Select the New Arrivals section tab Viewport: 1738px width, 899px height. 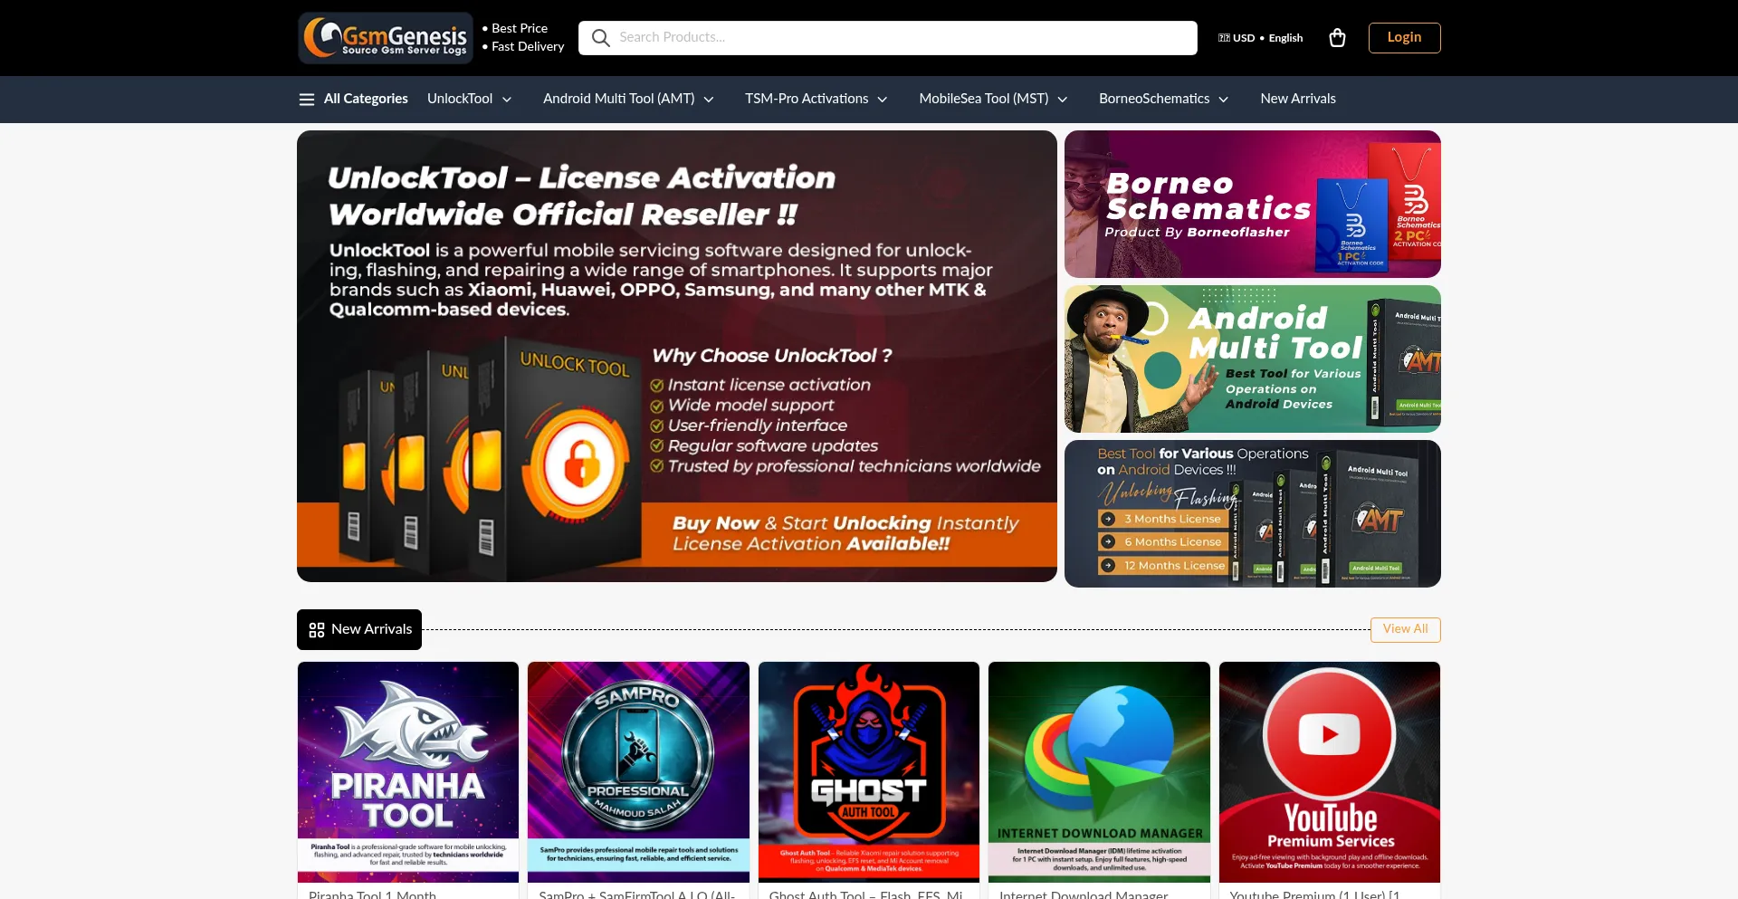click(359, 629)
